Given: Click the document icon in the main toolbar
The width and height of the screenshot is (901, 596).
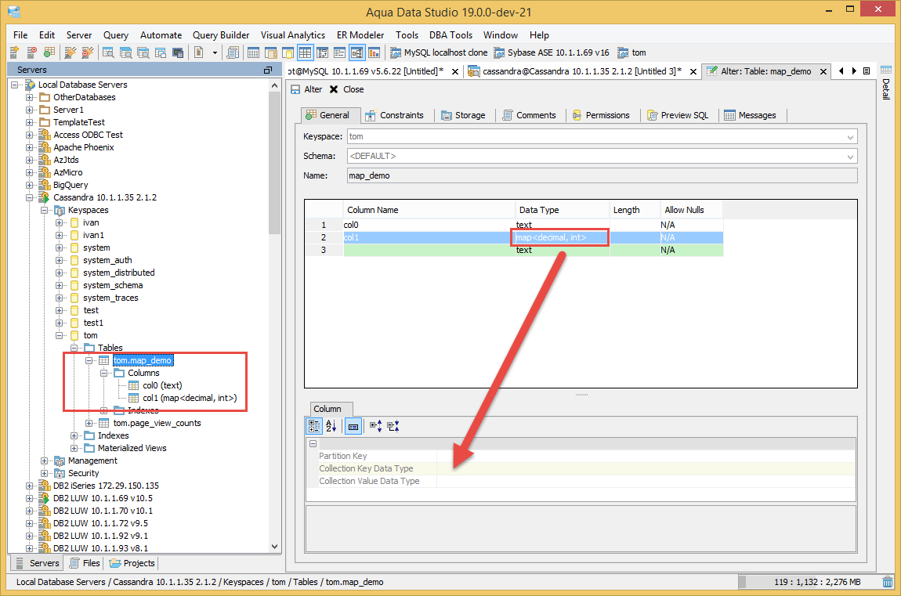Looking at the screenshot, I should coord(198,52).
